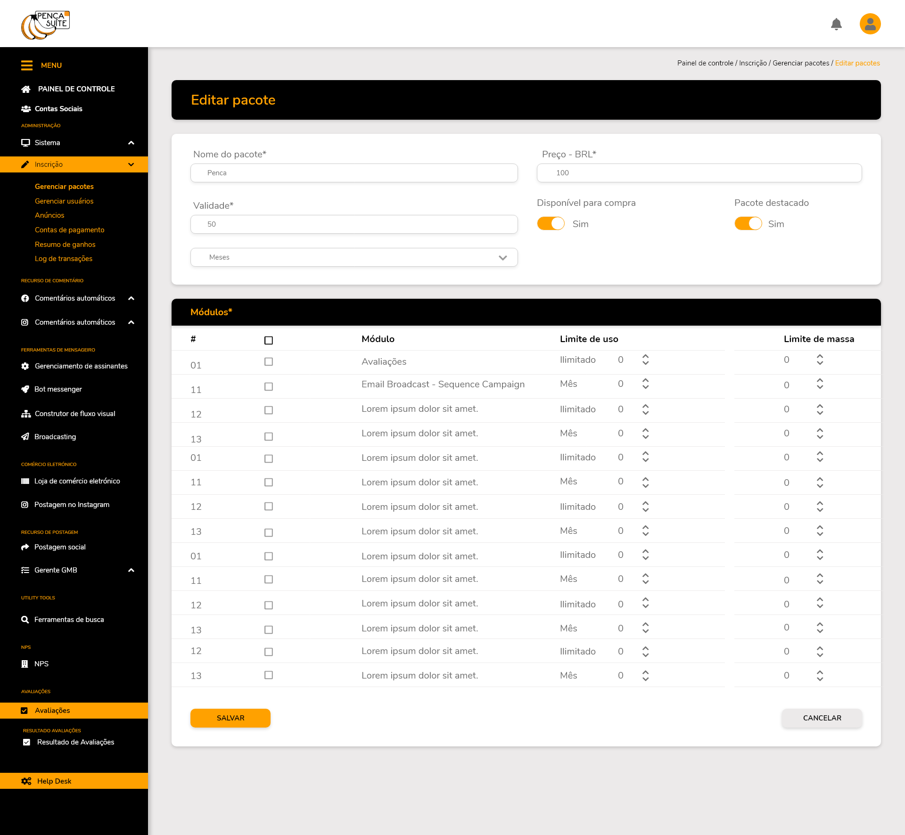Toggle the Pacote destacado switch
This screenshot has height=835, width=905.
tap(748, 223)
